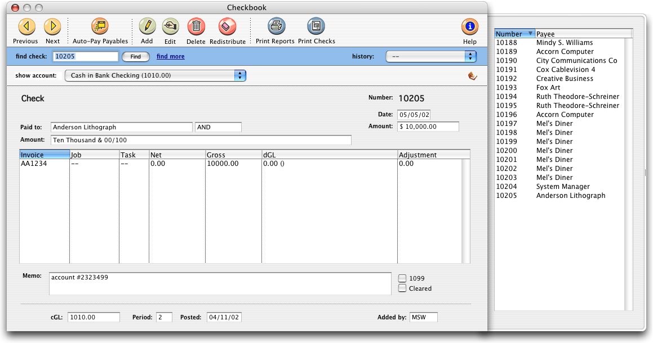Open the Help info icon
Screen dimensions: 653x343
pyautogui.click(x=469, y=26)
